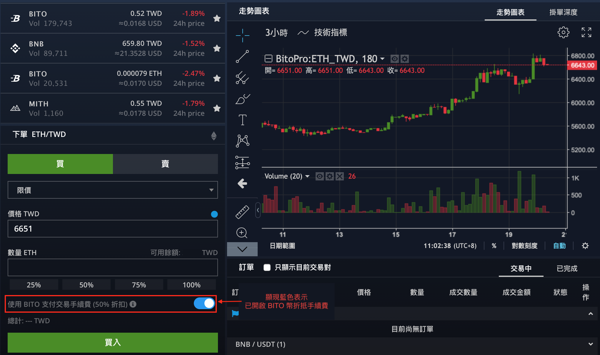The height and width of the screenshot is (355, 600).
Task: Click the Ethereum icon in order header
Action: (214, 135)
